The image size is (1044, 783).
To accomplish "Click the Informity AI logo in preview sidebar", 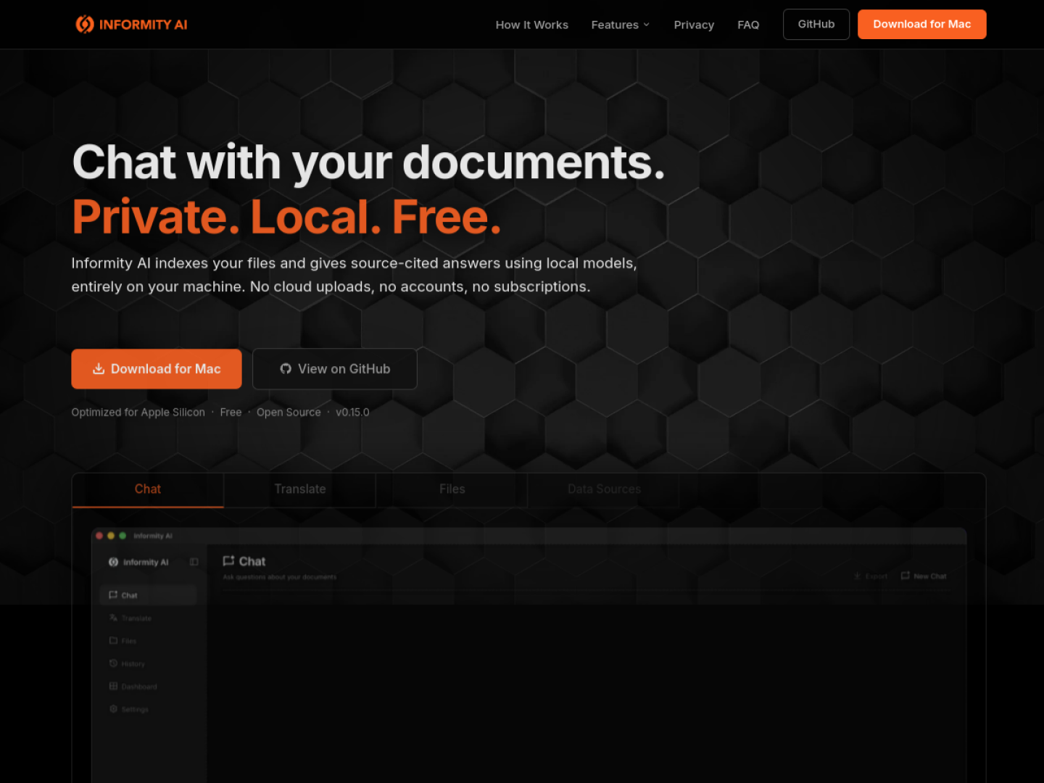I will pyautogui.click(x=138, y=563).
